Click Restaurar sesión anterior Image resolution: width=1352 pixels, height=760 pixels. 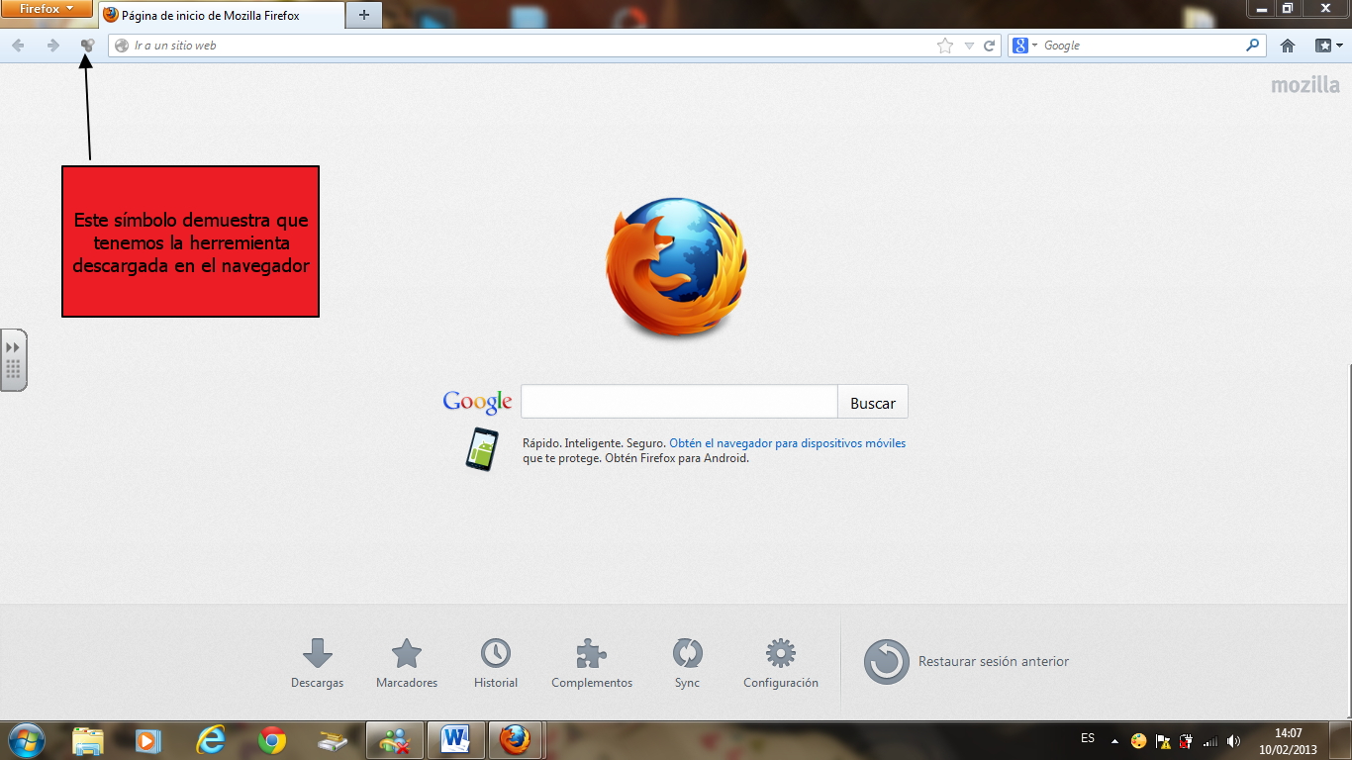tap(967, 661)
